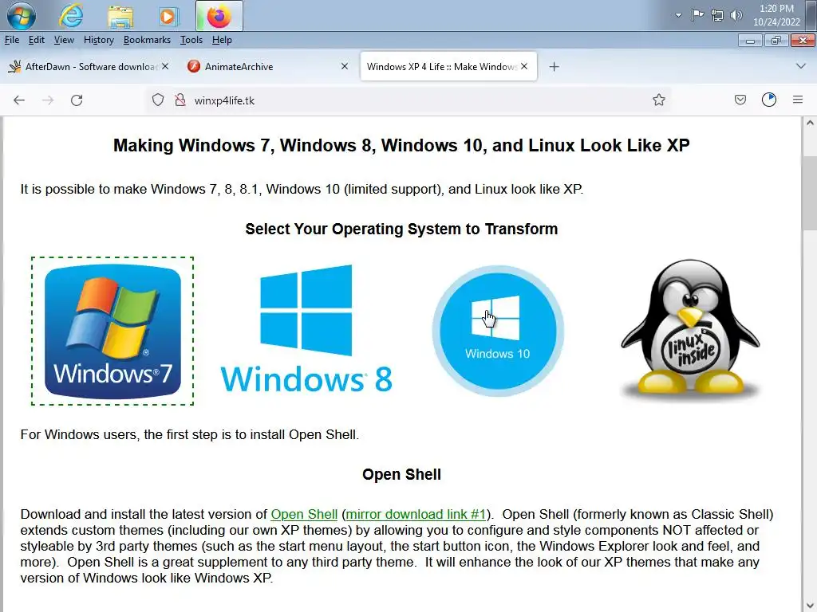The width and height of the screenshot is (817, 612).
Task: Open the Windows Start orb
Action: 21,16
